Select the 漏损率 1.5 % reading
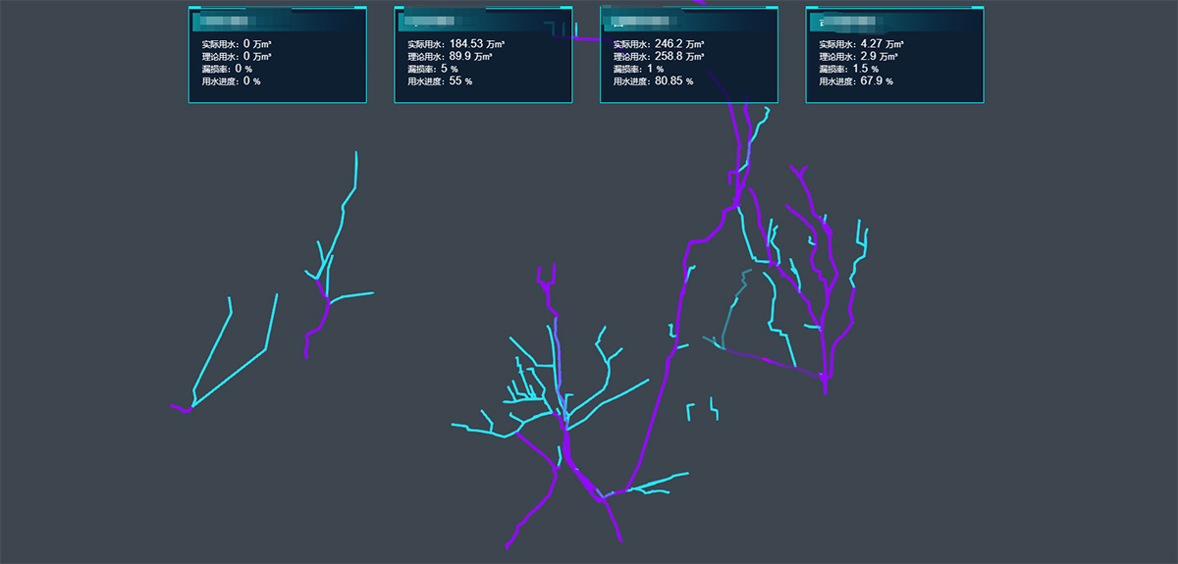Screen dimensions: 1178x564 (852, 69)
